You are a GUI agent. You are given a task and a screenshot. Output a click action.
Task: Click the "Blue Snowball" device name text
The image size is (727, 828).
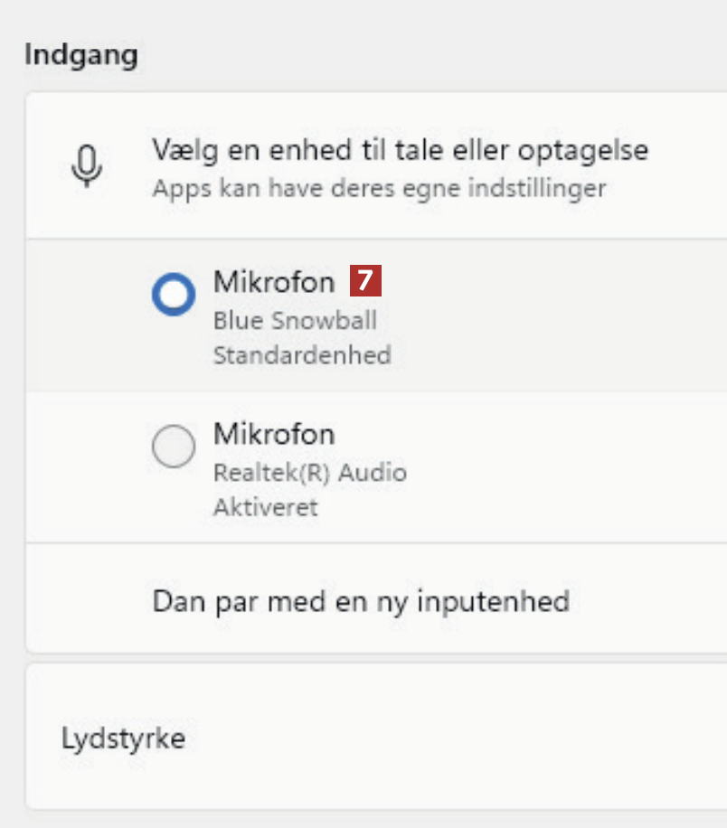(x=295, y=320)
